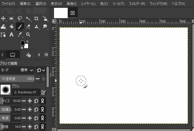Increase 角度 angle with plus button

pyautogui.click(x=30, y=118)
